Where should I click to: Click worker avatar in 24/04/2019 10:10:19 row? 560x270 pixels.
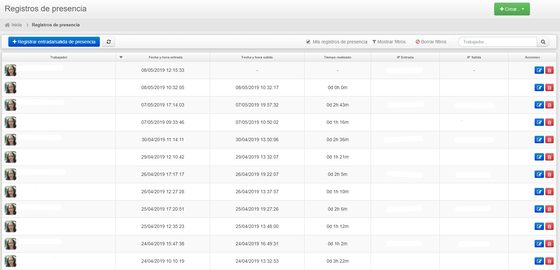[x=10, y=261]
